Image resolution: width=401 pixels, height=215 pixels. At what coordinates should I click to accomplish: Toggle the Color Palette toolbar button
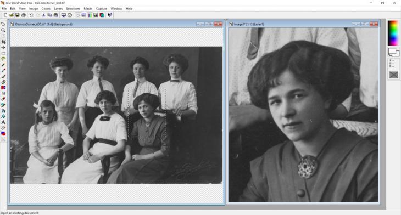[90, 15]
